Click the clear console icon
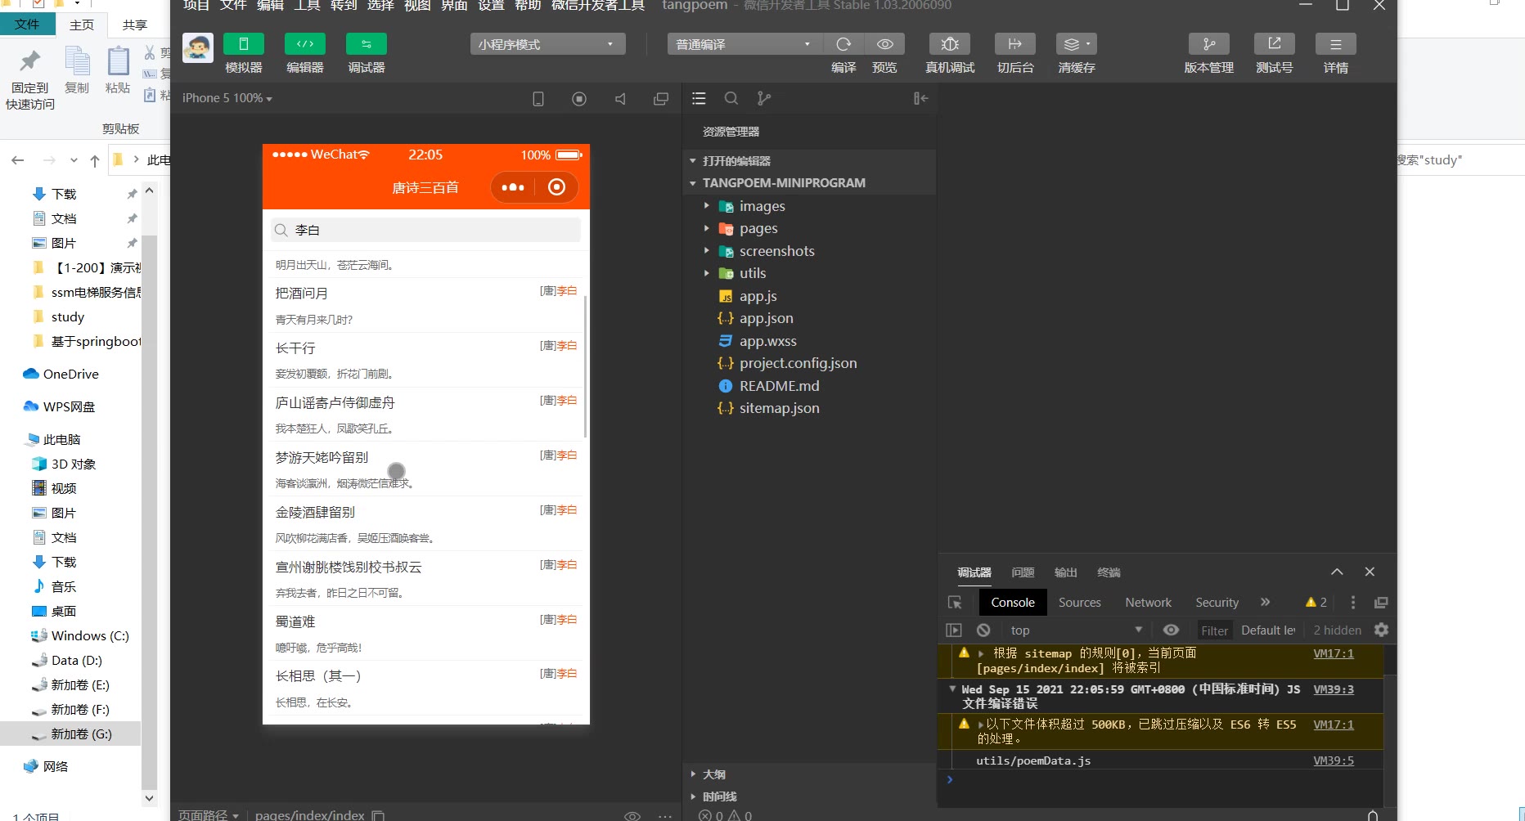This screenshot has height=821, width=1525. [983, 630]
